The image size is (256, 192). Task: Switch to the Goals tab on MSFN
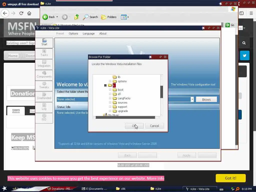16,111
